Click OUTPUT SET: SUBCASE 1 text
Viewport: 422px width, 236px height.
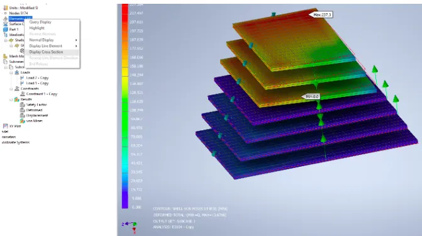point(174,221)
